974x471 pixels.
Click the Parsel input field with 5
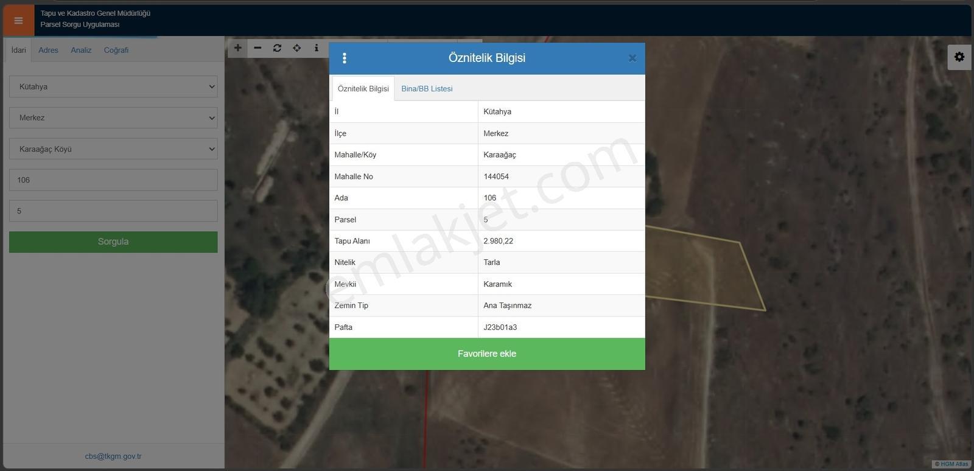(x=113, y=211)
